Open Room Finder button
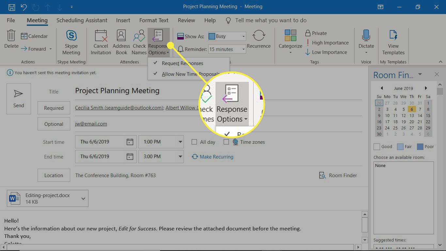The image size is (446, 251). (x=338, y=176)
